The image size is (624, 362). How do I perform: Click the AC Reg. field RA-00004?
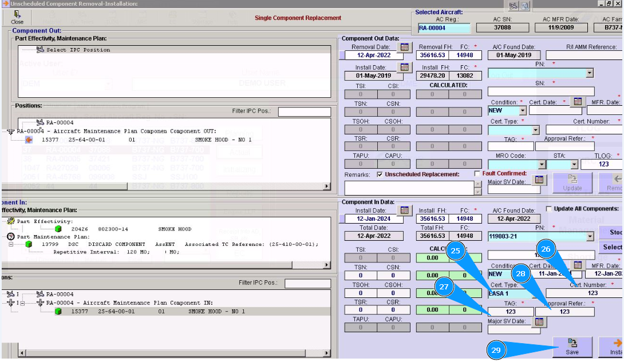444,28
